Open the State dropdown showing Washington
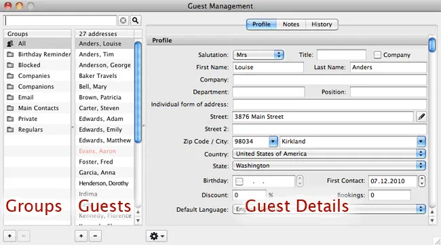 pos(329,166)
